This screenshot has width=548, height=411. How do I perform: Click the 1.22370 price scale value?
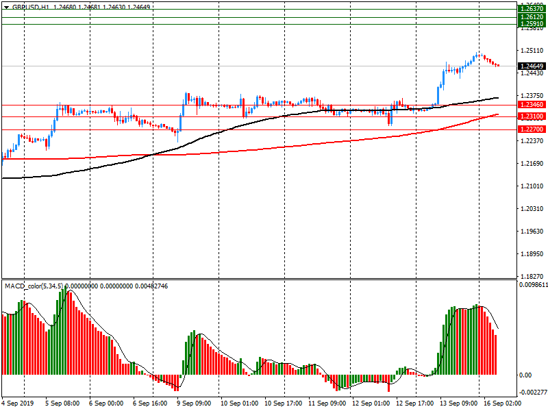tap(532, 140)
